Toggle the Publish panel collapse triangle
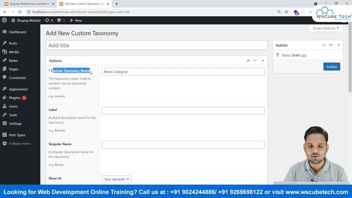The width and height of the screenshot is (352, 198). (x=338, y=45)
